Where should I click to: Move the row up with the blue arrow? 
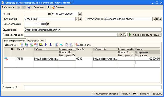(46, 45)
